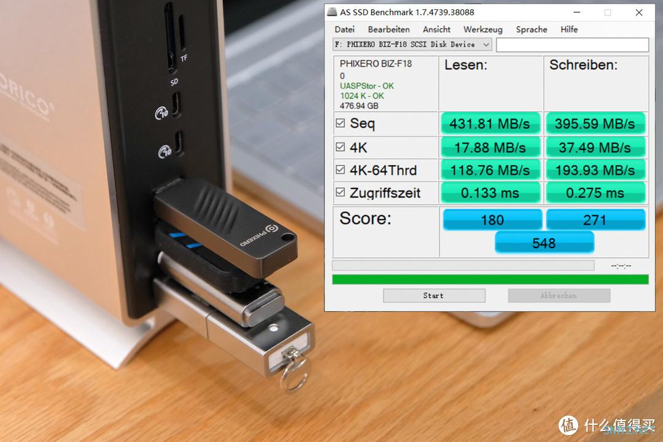Click the green overall progress bar

(490, 279)
